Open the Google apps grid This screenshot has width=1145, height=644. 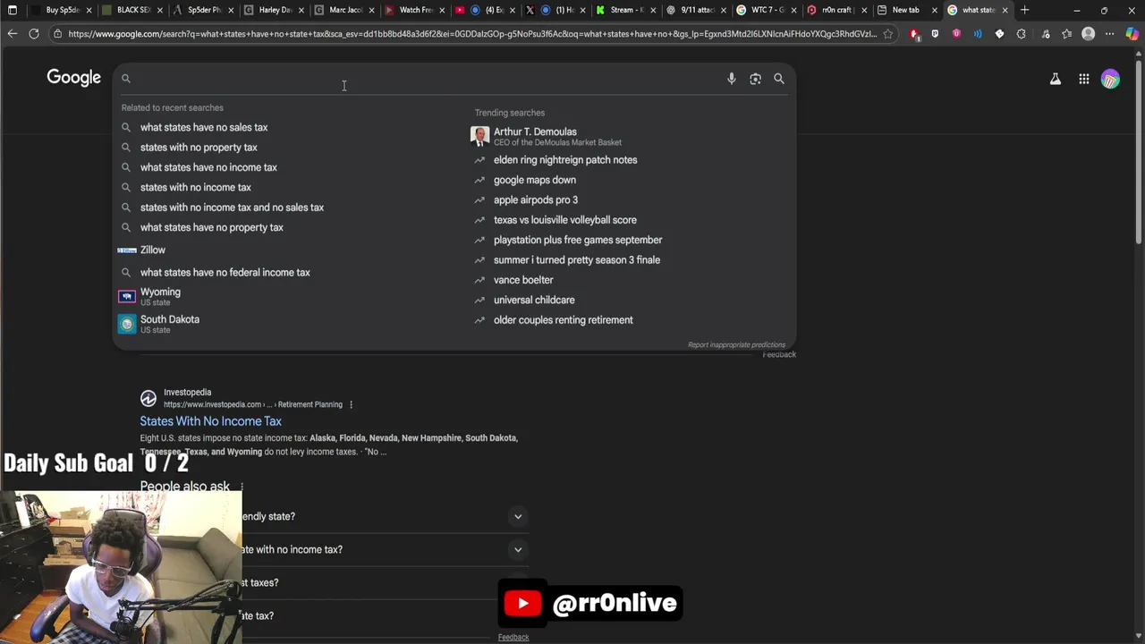(x=1083, y=80)
